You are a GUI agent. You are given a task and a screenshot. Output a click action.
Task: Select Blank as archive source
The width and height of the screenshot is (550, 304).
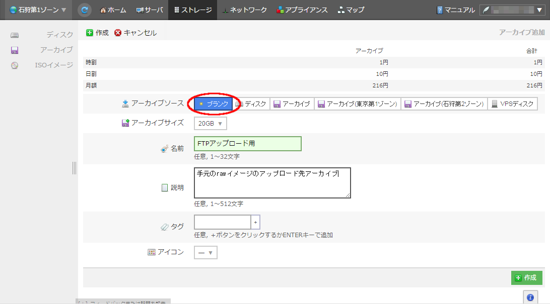pos(214,104)
